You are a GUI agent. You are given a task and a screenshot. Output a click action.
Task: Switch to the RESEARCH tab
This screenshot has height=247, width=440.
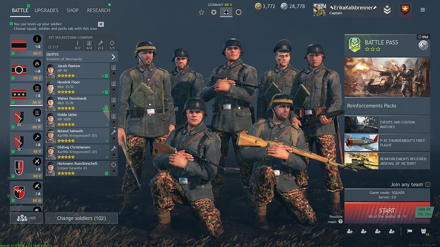click(99, 11)
